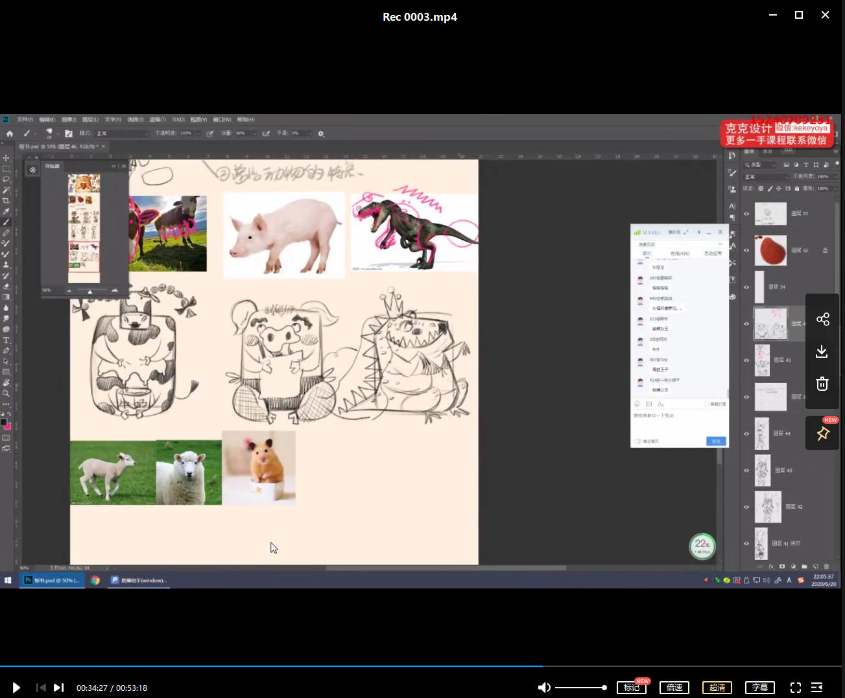The image size is (845, 698).
Task: Open the Photoshop 图层(L) menu
Action: [x=90, y=120]
